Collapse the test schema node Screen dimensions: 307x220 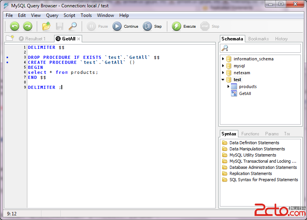(x=223, y=80)
